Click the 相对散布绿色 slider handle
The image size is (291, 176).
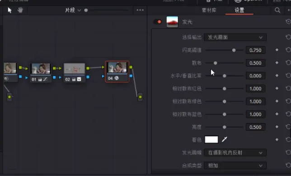coord(225,102)
